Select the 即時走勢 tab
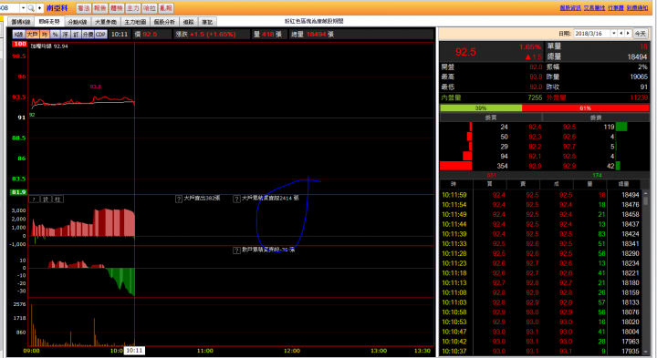This screenshot has height=358, width=657. (x=49, y=21)
